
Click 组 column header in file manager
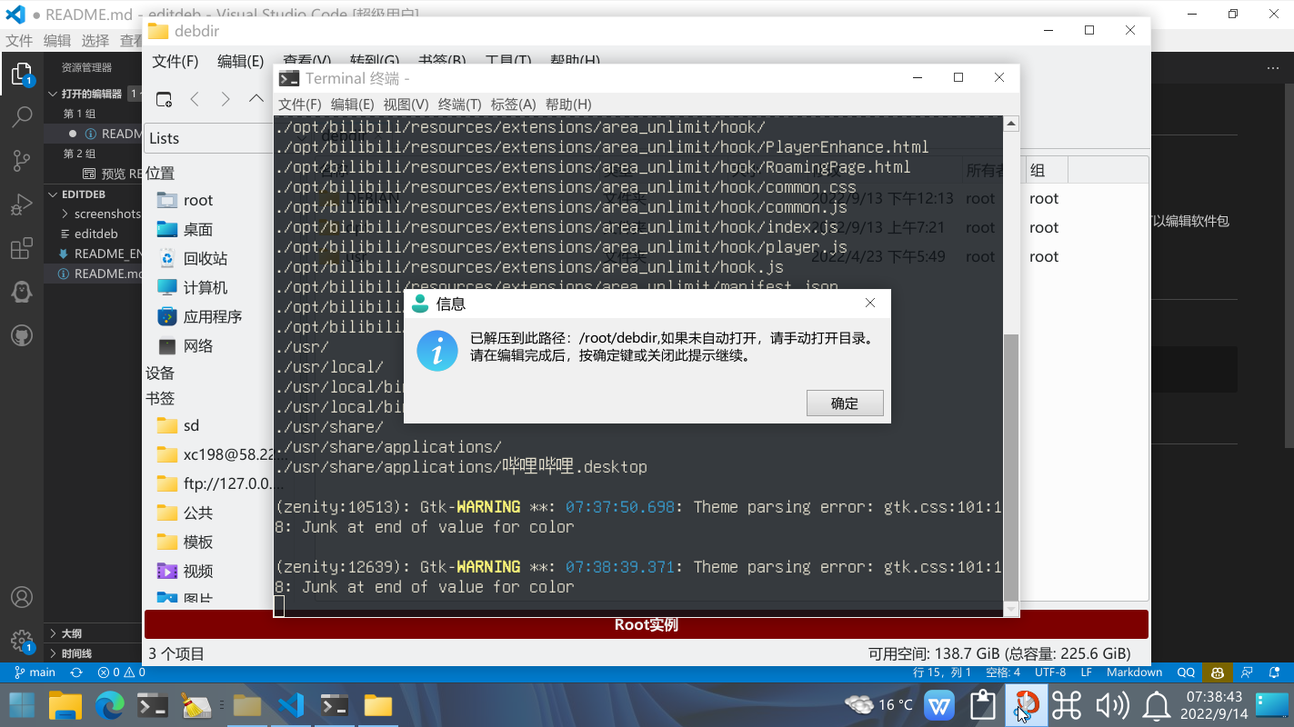point(1045,170)
